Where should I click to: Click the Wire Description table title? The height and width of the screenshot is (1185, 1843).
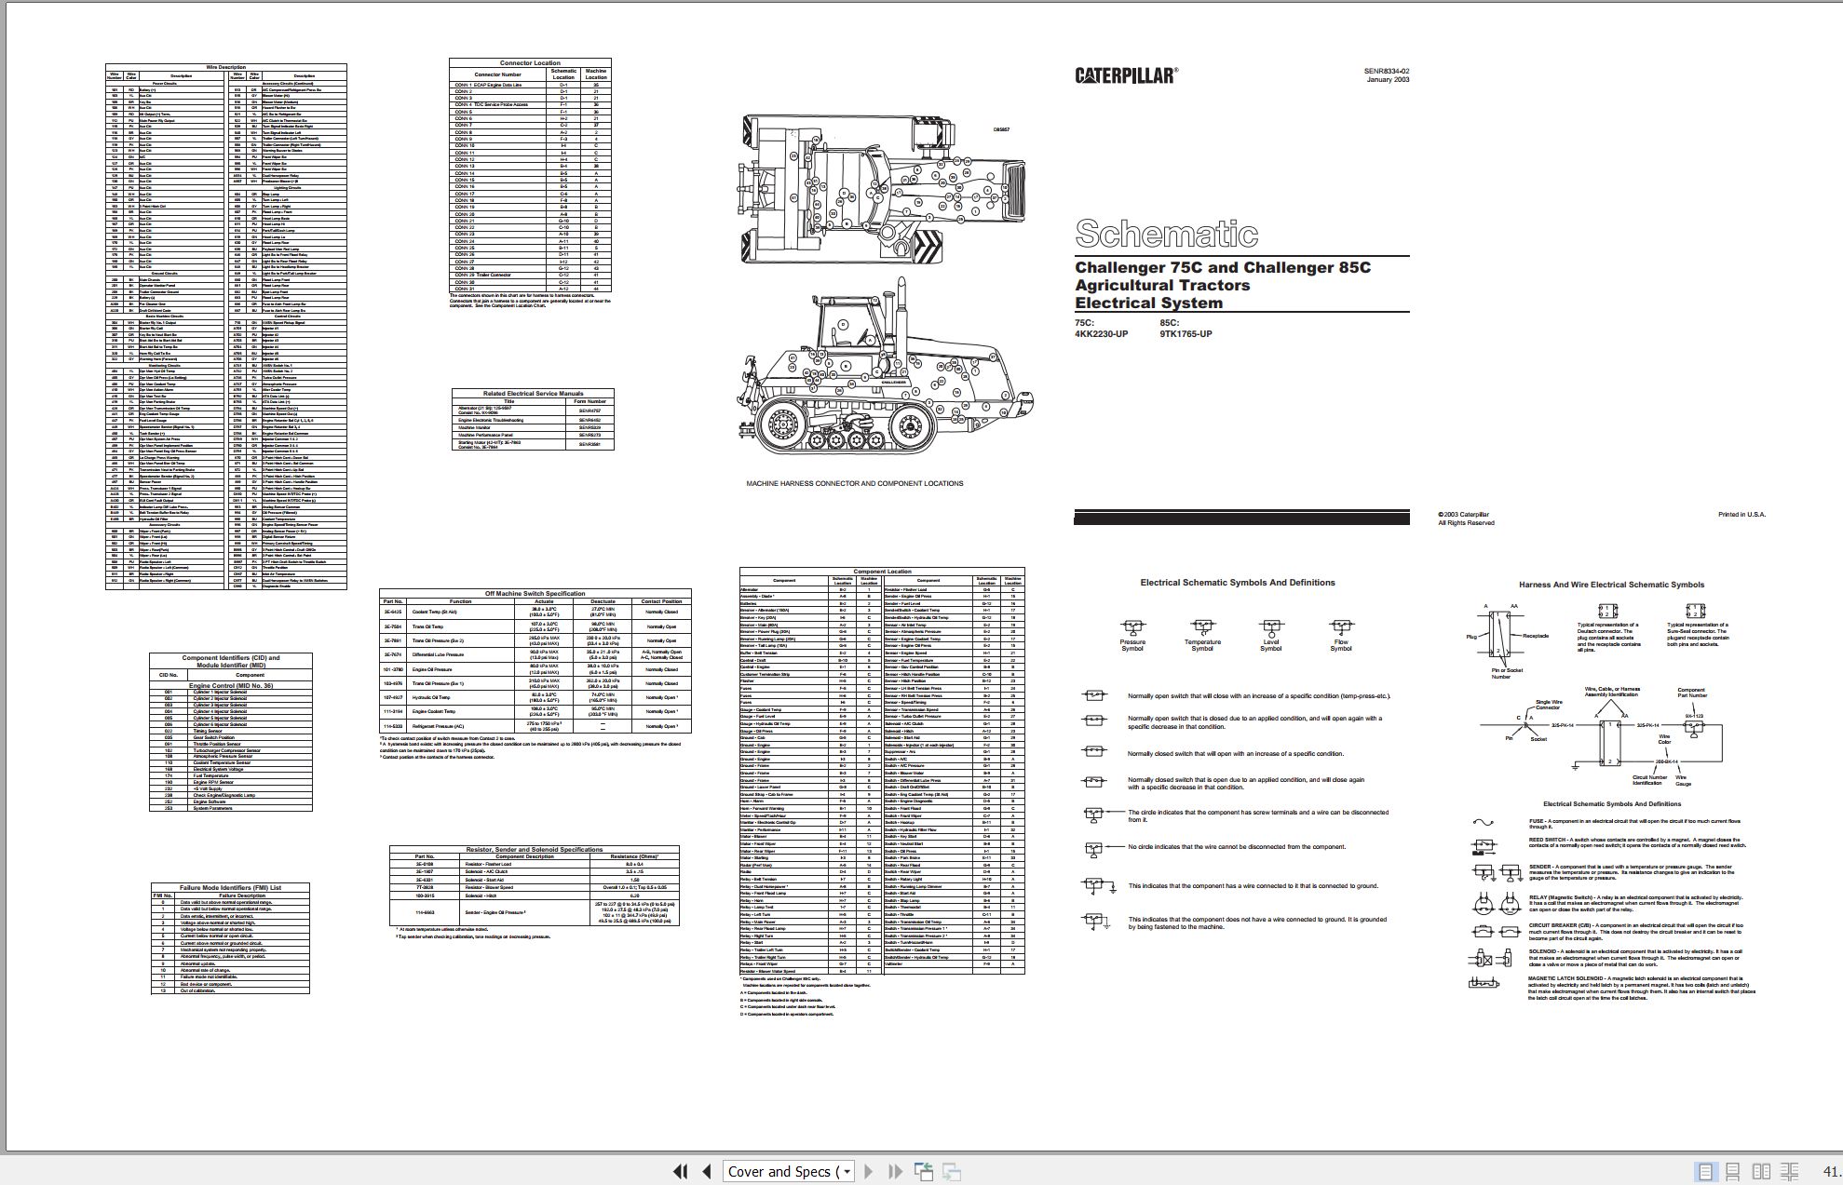click(x=225, y=67)
